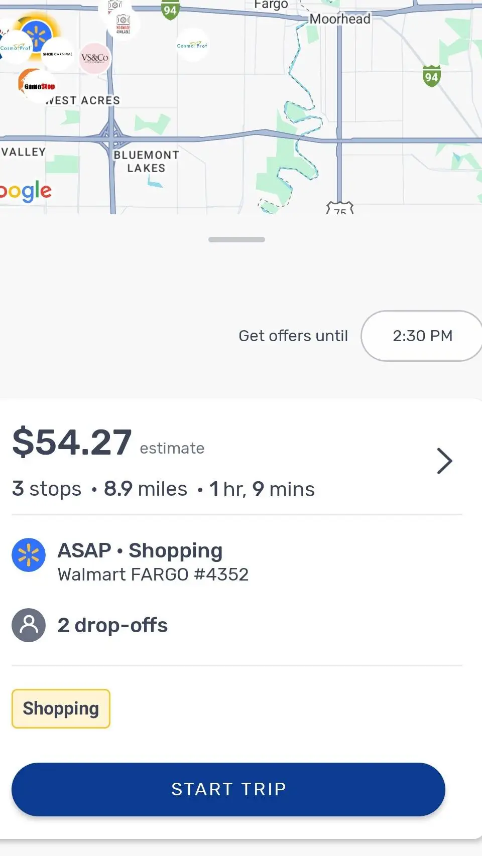The height and width of the screenshot is (856, 482).
Task: Select the 2 drop-offs row
Action: 112,625
